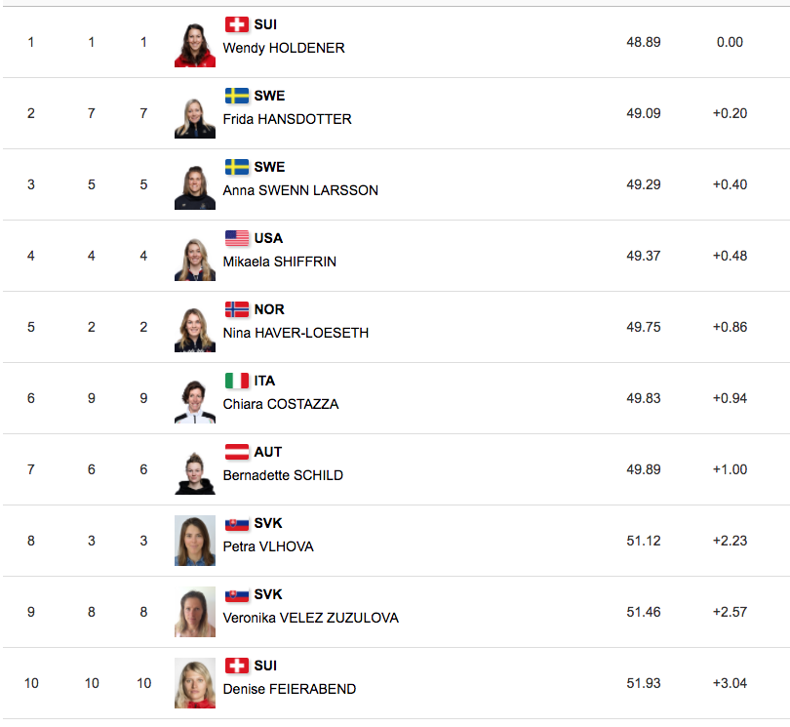Select the Chiara Costazza name link

coord(281,404)
